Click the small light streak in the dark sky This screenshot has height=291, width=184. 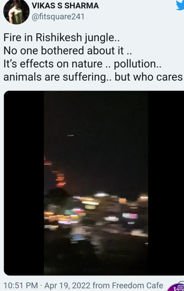71,136
